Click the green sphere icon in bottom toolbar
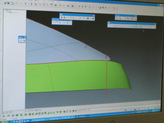 coord(60,112)
